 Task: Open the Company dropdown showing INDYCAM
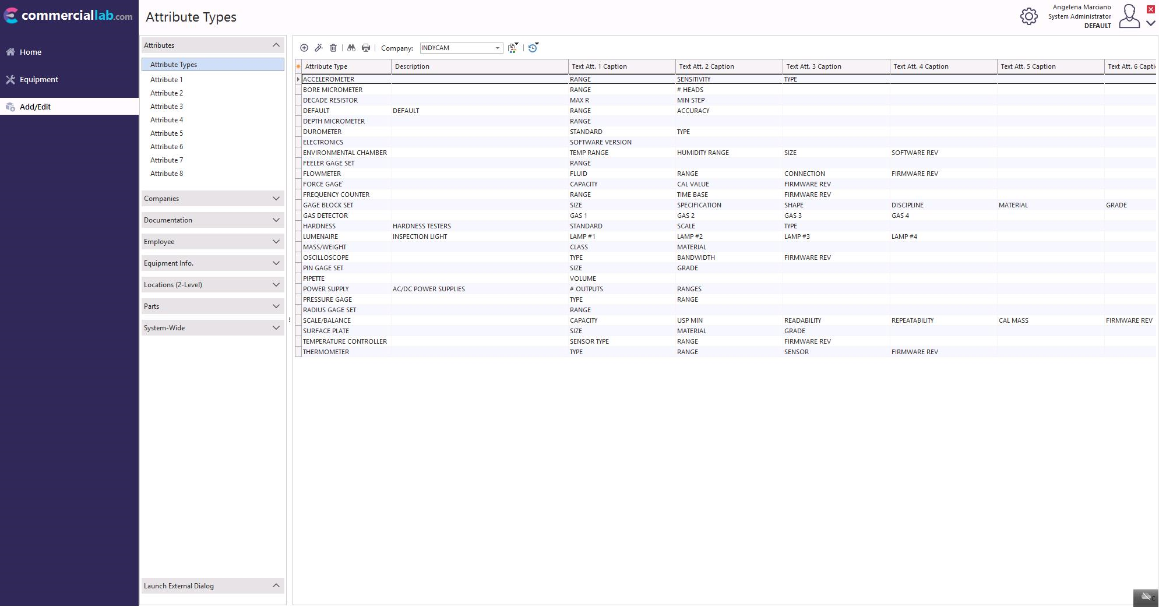click(497, 48)
